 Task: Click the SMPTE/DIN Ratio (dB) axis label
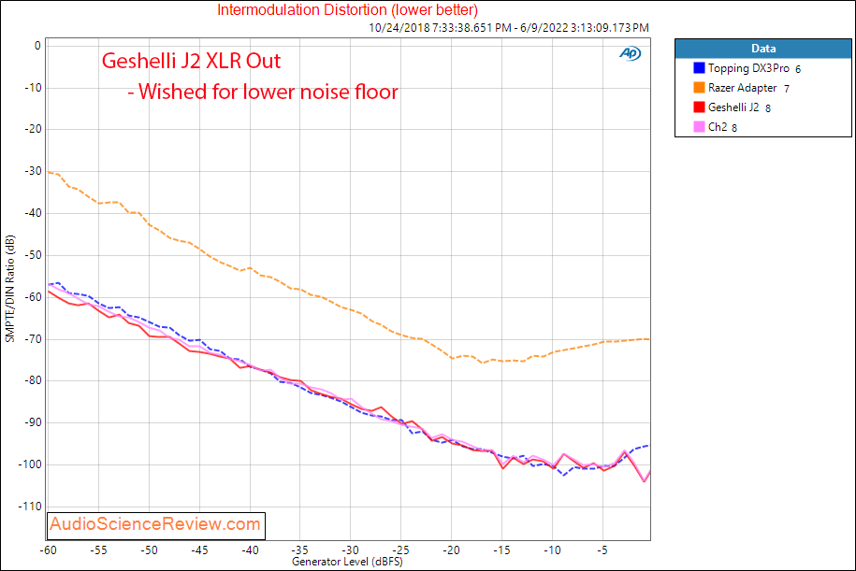click(x=10, y=289)
